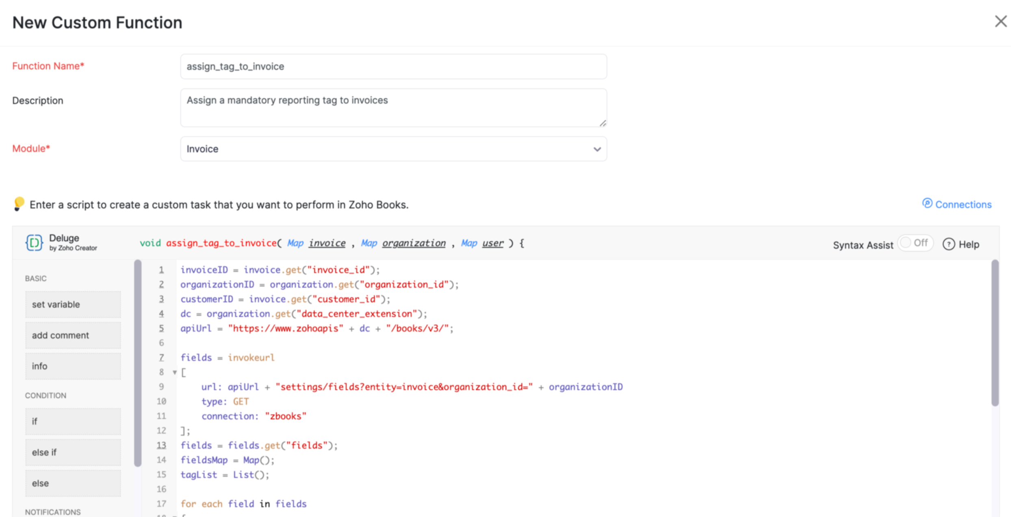Click the Module dropdown chevron arrow

[x=597, y=149]
